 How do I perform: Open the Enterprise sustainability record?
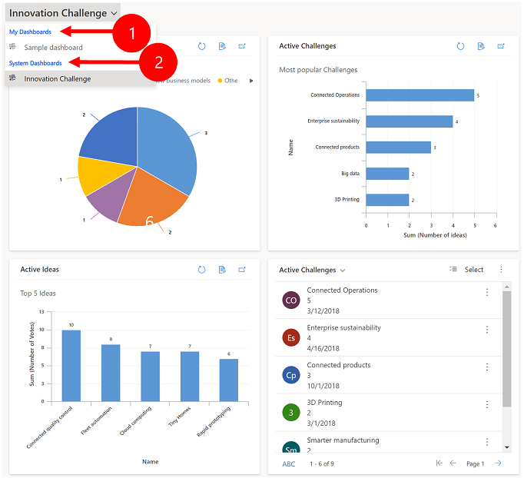point(343,327)
